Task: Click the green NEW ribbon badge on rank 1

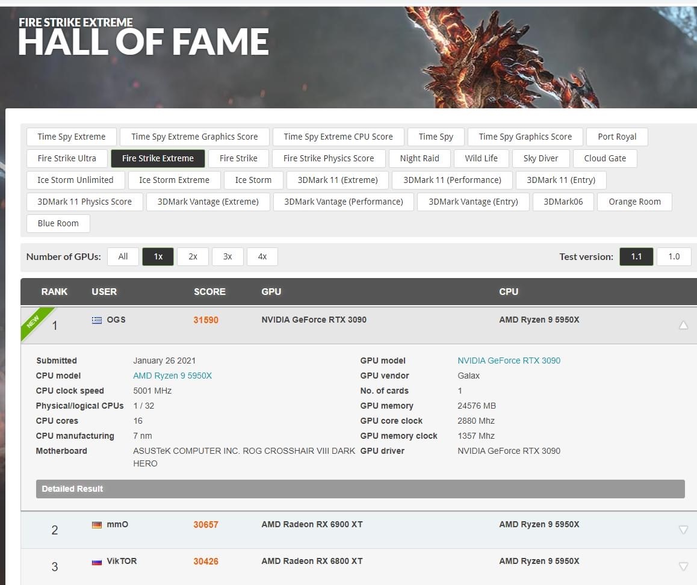Action: tap(34, 320)
